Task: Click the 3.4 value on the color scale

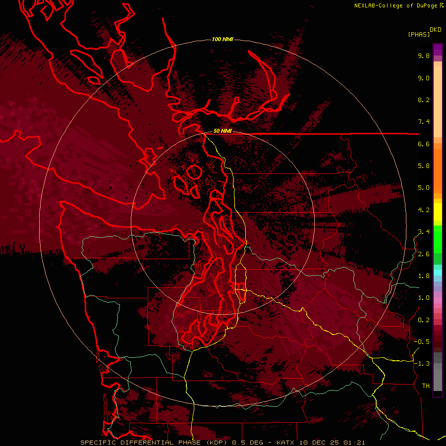Action: (424, 232)
